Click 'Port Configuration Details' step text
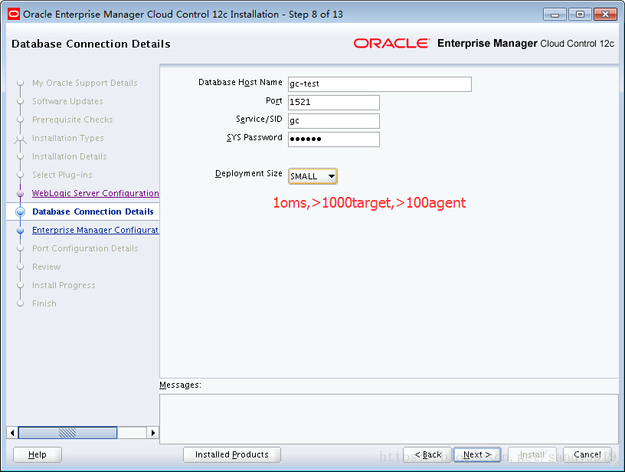Viewport: 625px width, 472px height. coord(85,248)
